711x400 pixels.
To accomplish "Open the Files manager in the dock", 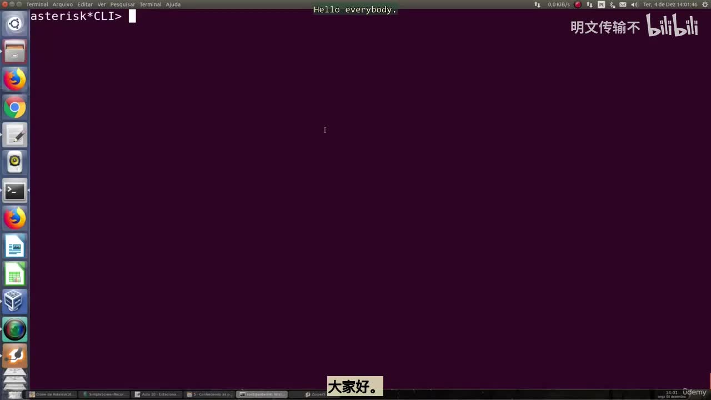I will [x=15, y=52].
